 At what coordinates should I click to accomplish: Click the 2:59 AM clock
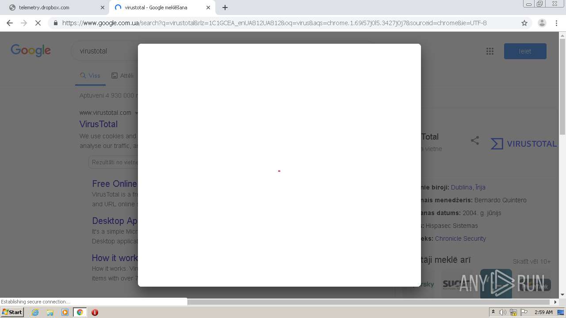tap(543, 312)
